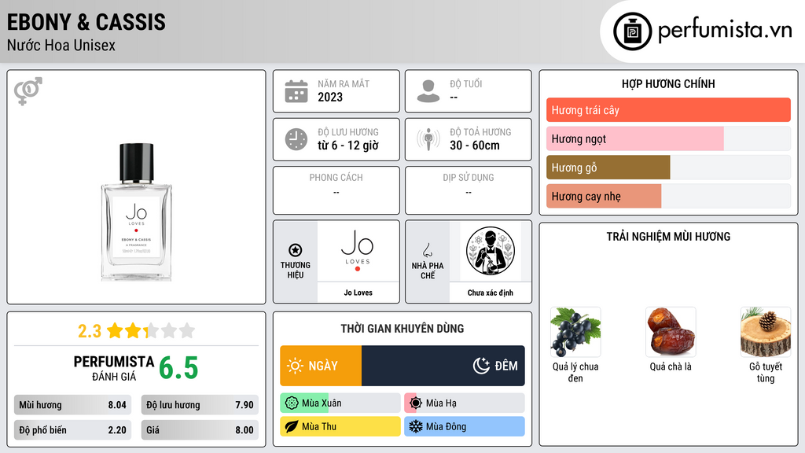Open the Ebony & Cassis bottle image
805x453 pixels.
point(137,212)
